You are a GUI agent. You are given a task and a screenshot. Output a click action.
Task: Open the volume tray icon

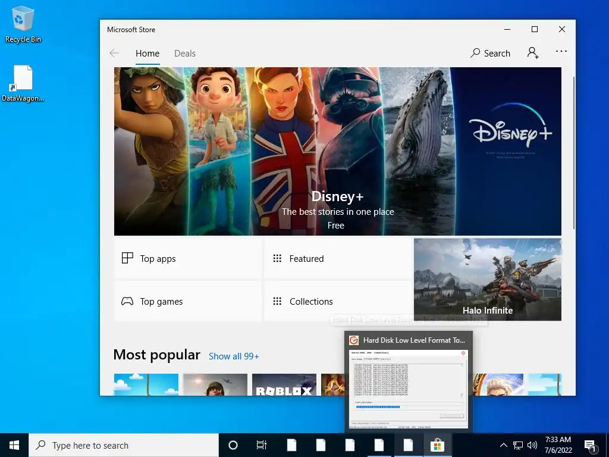click(532, 445)
